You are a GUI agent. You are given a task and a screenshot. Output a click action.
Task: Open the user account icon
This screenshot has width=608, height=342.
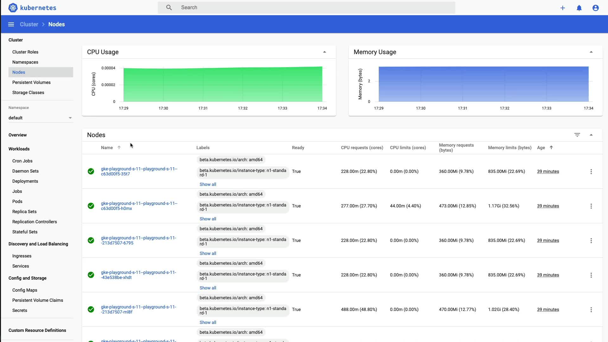pyautogui.click(x=595, y=8)
